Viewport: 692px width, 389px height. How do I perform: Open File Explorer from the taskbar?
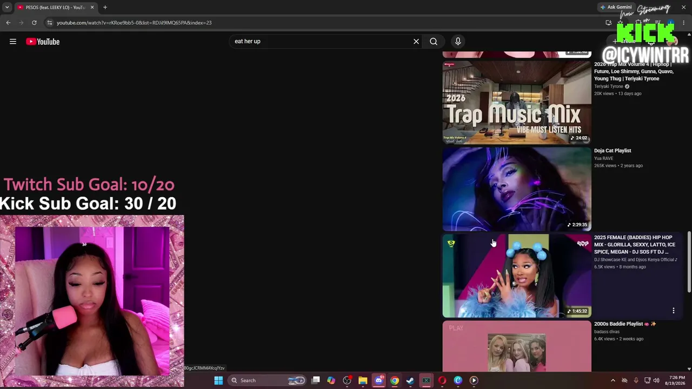363,380
